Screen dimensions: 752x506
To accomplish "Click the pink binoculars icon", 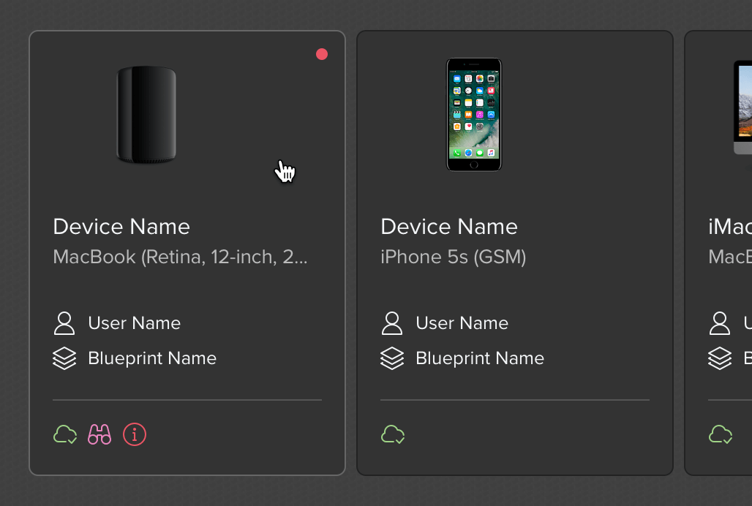I will 99,435.
